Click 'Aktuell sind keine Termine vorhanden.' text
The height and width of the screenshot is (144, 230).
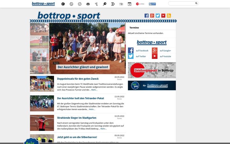146,33
